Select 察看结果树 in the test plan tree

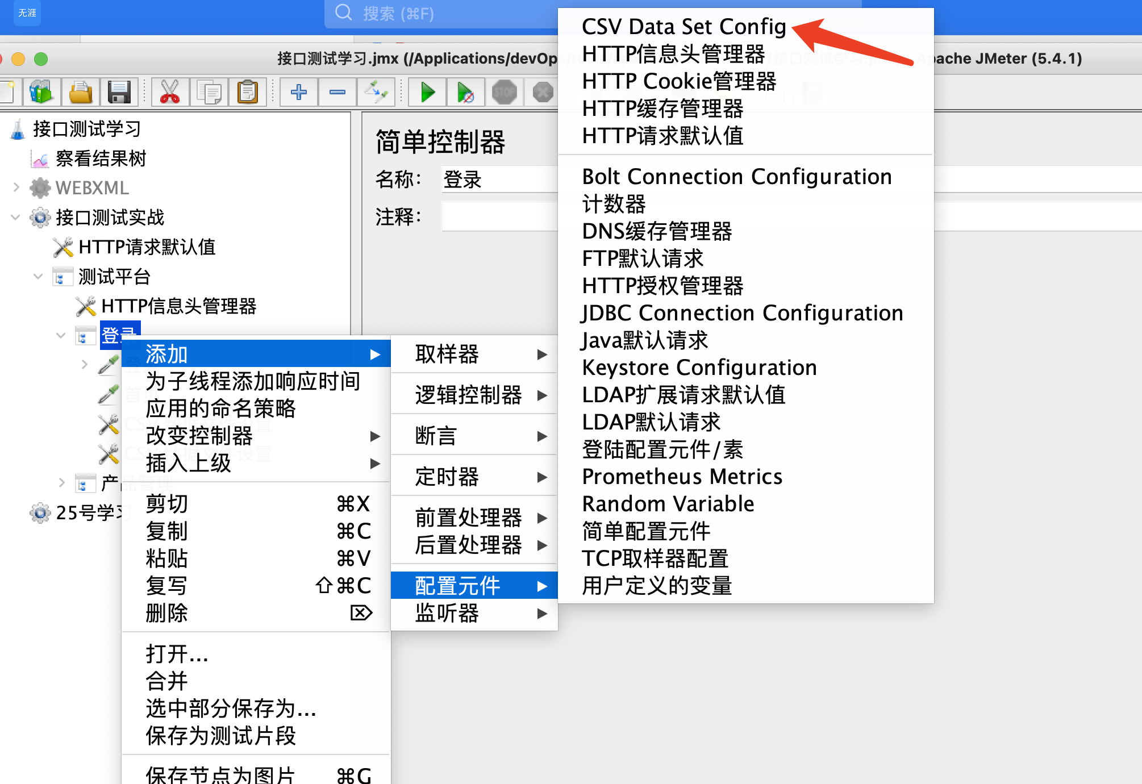(101, 159)
